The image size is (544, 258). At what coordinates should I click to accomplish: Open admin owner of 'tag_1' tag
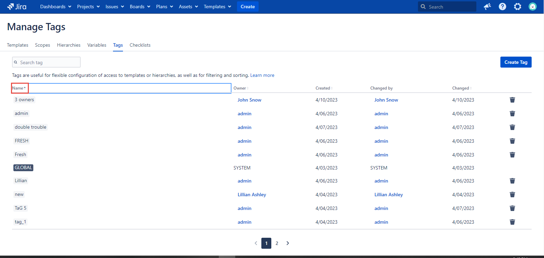(245, 222)
